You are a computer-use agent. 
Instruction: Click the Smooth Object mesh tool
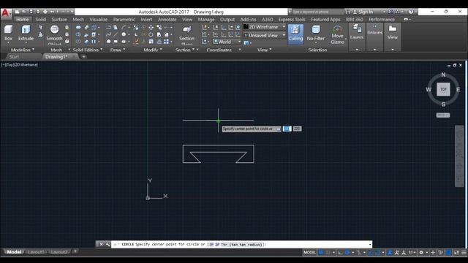tap(54, 34)
